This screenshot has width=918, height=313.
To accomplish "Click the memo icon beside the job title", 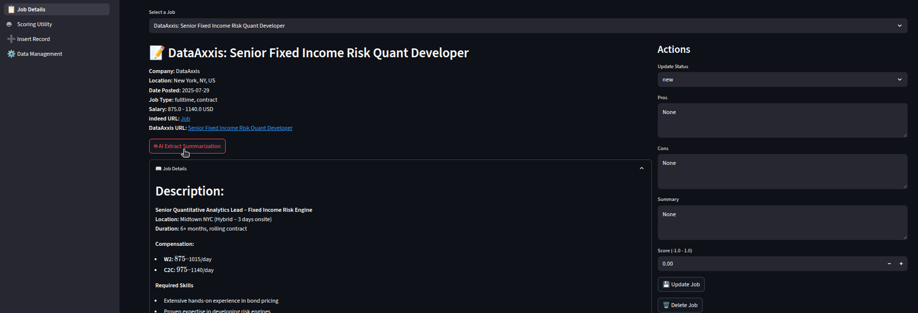I will tap(157, 53).
